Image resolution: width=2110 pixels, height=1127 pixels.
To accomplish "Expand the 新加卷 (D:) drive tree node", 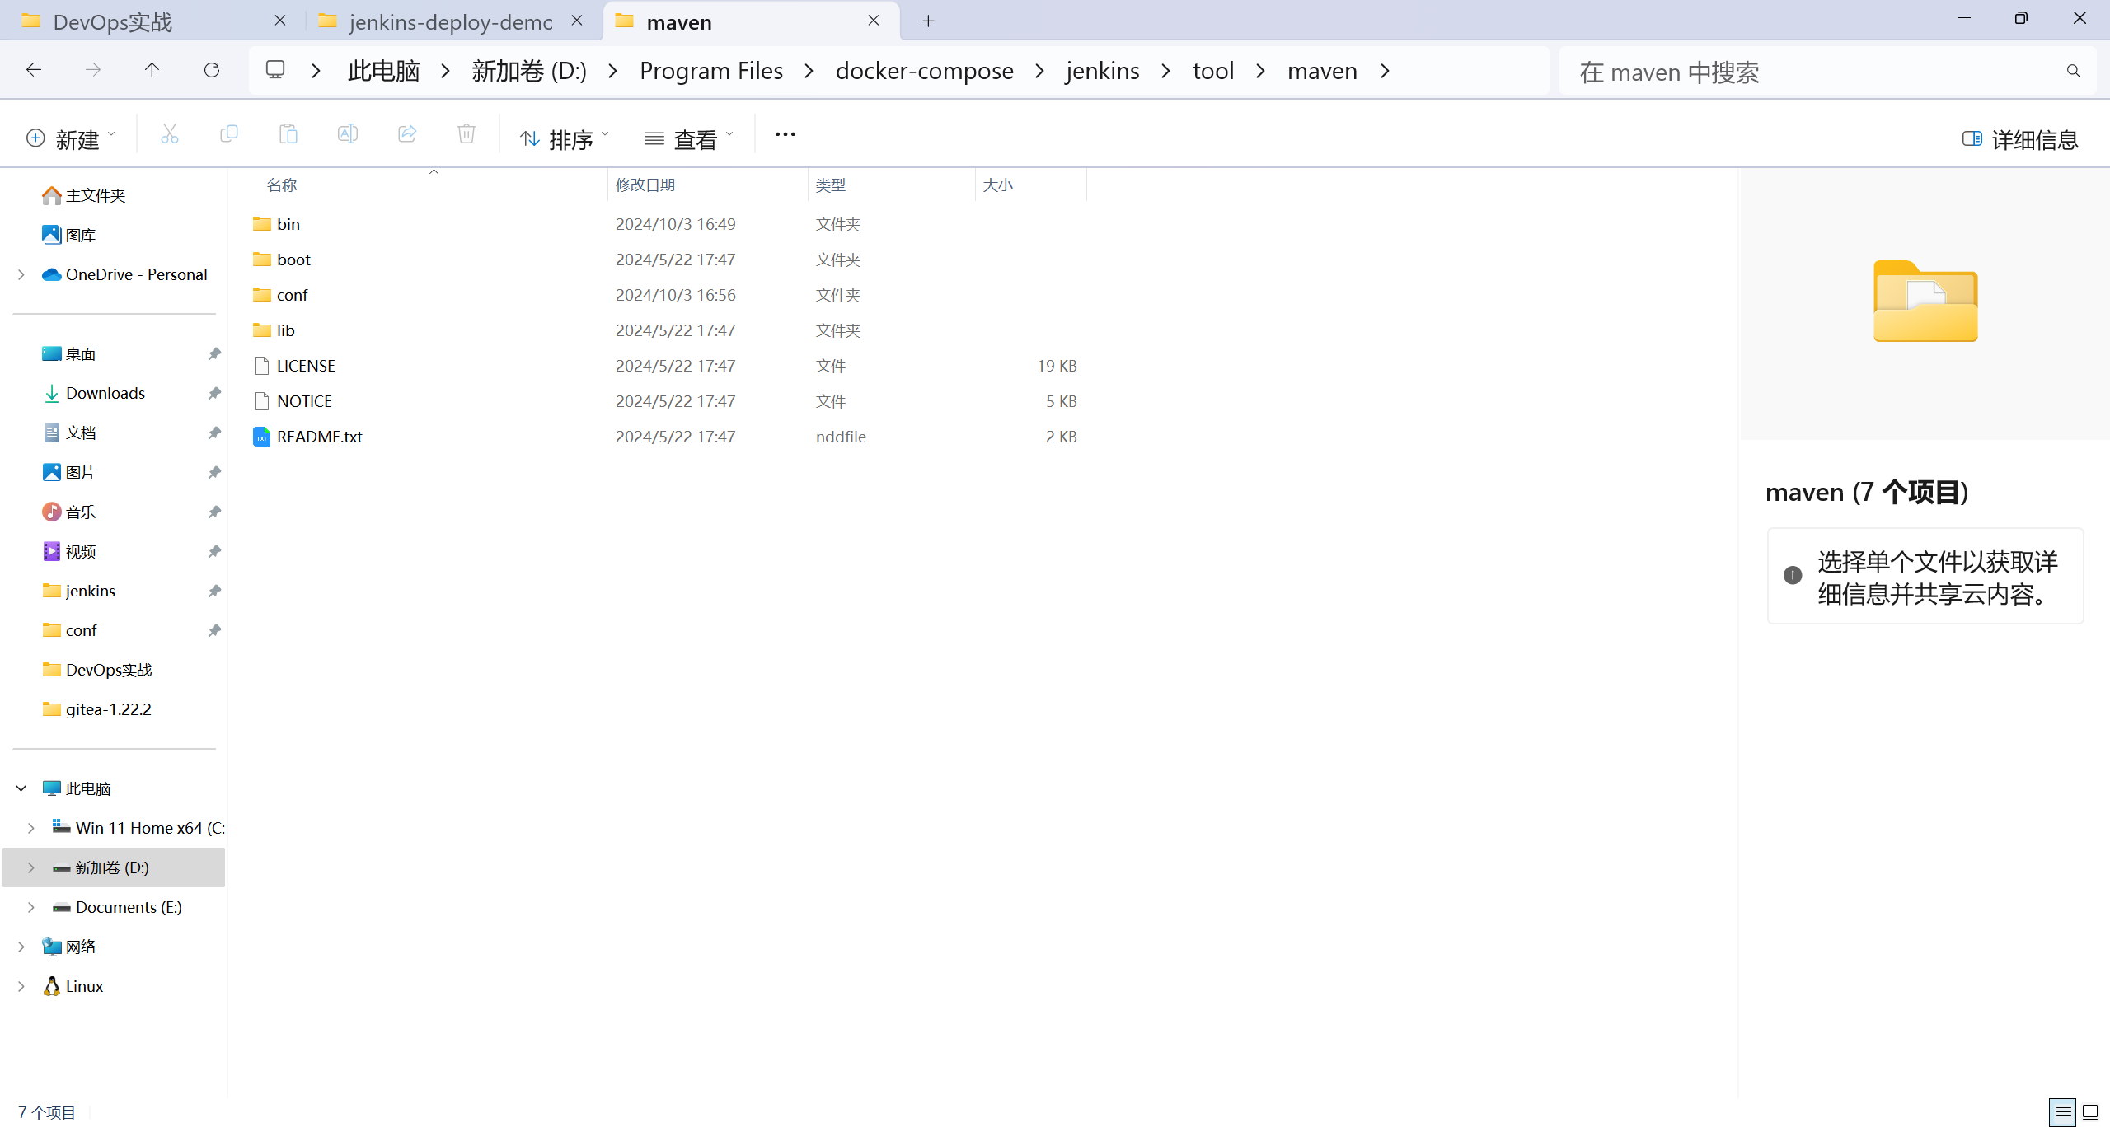I will coord(31,867).
